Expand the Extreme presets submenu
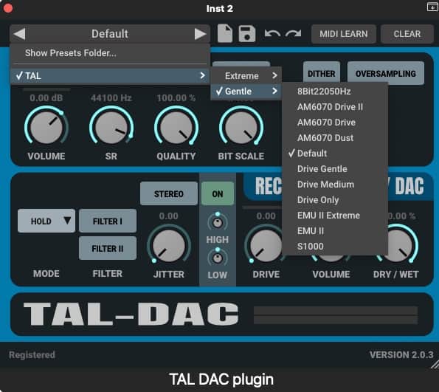 click(x=246, y=75)
